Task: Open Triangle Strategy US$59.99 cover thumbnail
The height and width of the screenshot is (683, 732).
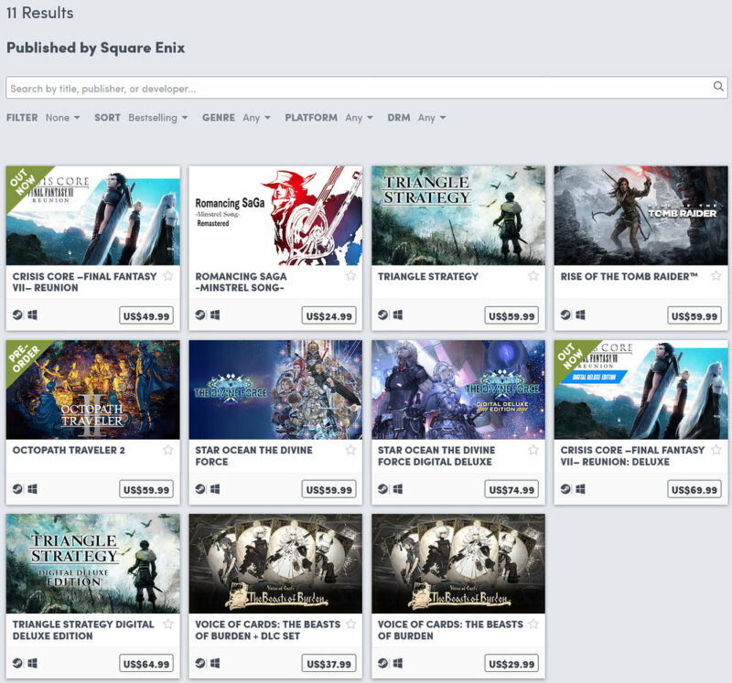Action: 458,216
